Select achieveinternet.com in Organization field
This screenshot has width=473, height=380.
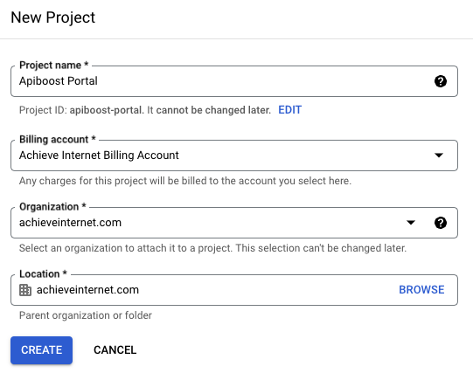tap(70, 223)
